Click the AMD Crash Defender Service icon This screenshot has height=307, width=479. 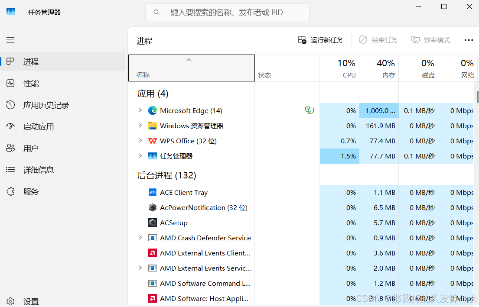[x=153, y=238]
